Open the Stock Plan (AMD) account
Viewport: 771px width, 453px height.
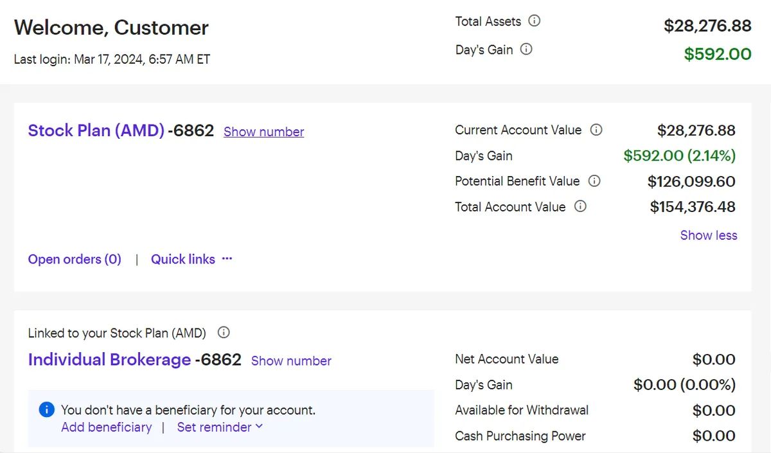point(96,130)
